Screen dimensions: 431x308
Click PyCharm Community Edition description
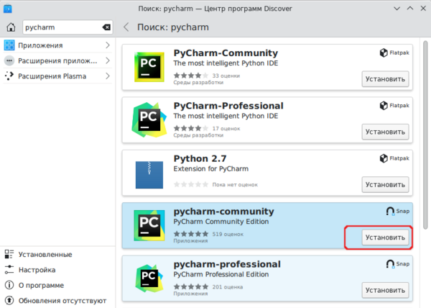pos(221,222)
